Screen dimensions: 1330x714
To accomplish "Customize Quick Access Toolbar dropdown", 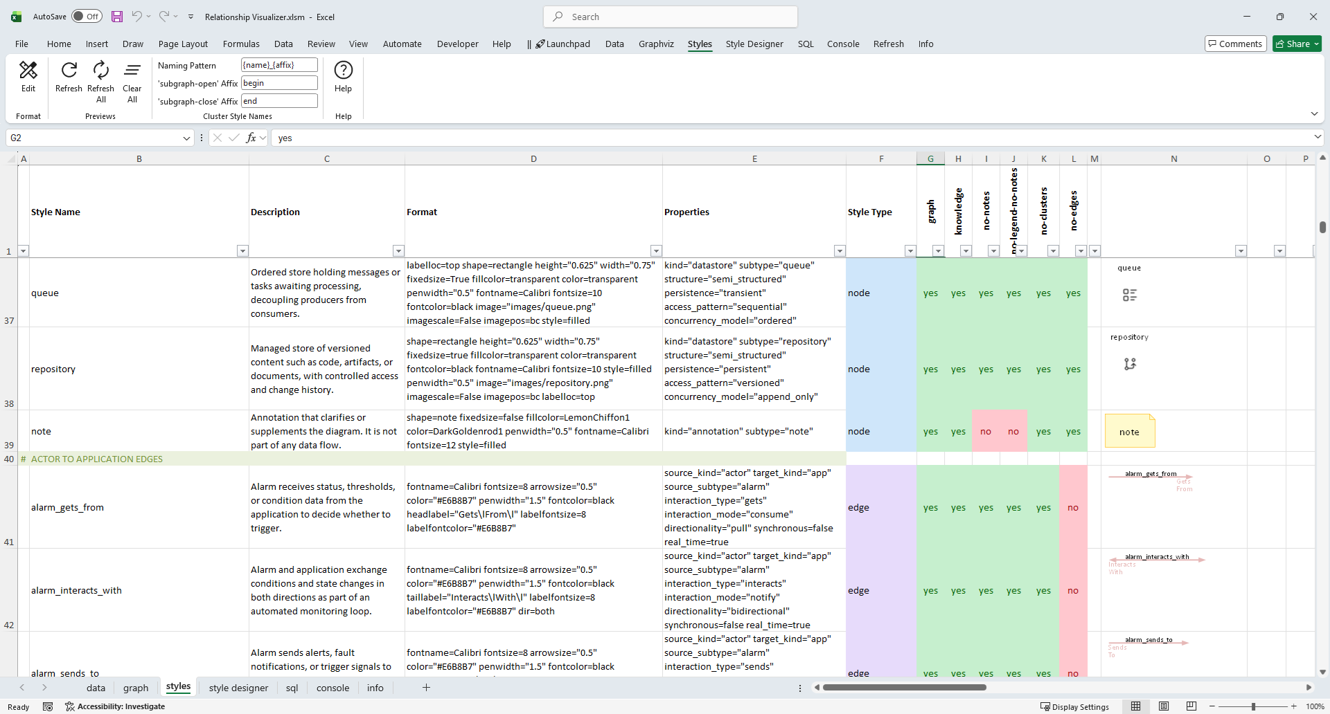I will (190, 17).
